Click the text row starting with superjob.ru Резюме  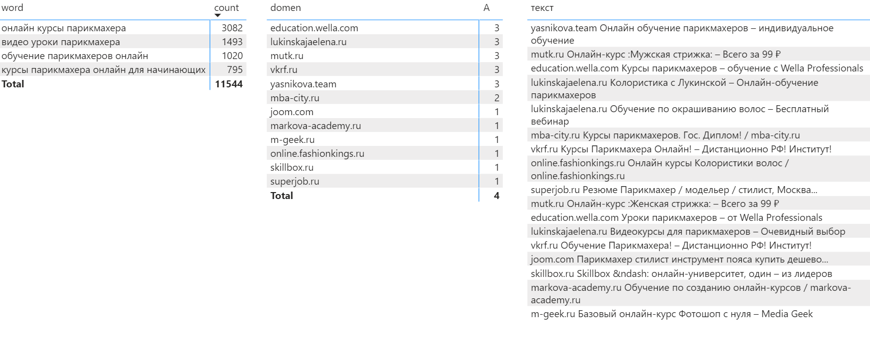coord(674,190)
